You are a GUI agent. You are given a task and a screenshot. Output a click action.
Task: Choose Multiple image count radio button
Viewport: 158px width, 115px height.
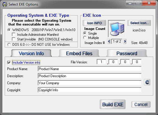85,38
